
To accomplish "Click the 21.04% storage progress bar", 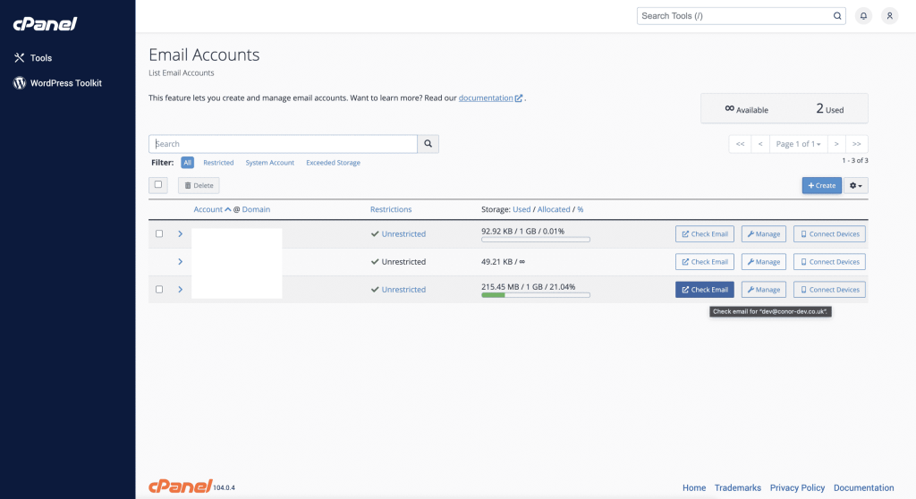I will pos(536,295).
